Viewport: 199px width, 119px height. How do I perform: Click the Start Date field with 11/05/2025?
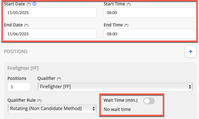point(50,13)
